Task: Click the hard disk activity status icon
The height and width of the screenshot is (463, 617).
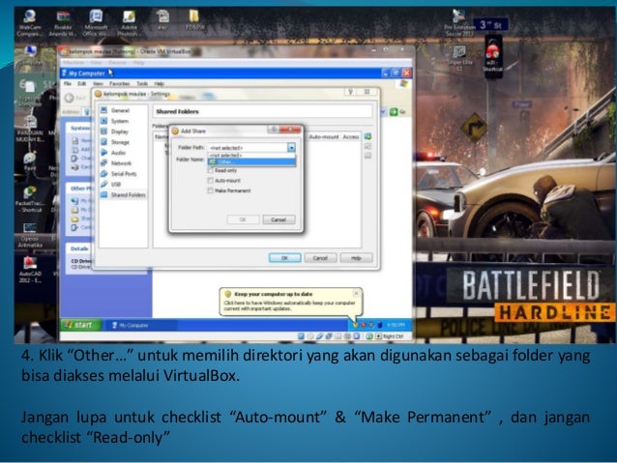Action: click(x=301, y=336)
